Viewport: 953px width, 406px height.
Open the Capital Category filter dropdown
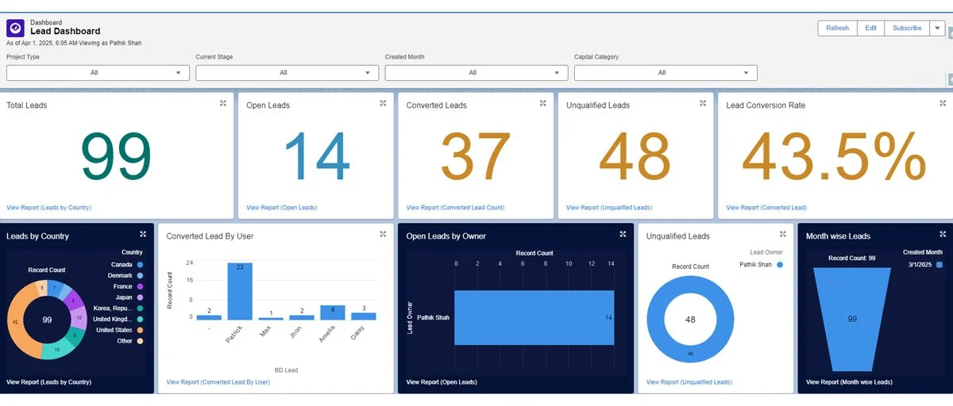[665, 73]
